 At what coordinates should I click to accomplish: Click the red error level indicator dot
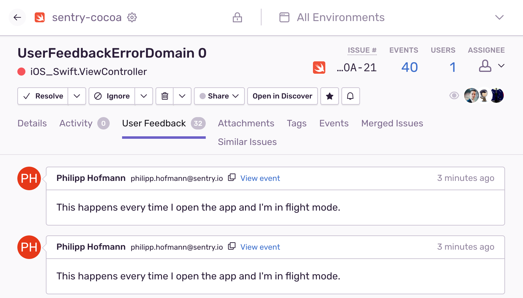coord(21,72)
